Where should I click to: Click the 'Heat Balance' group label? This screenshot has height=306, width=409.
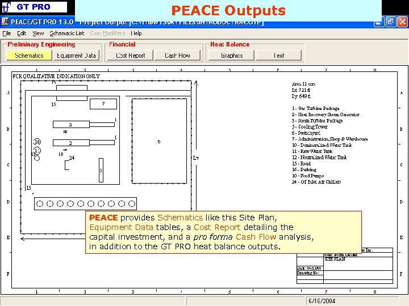(x=230, y=44)
